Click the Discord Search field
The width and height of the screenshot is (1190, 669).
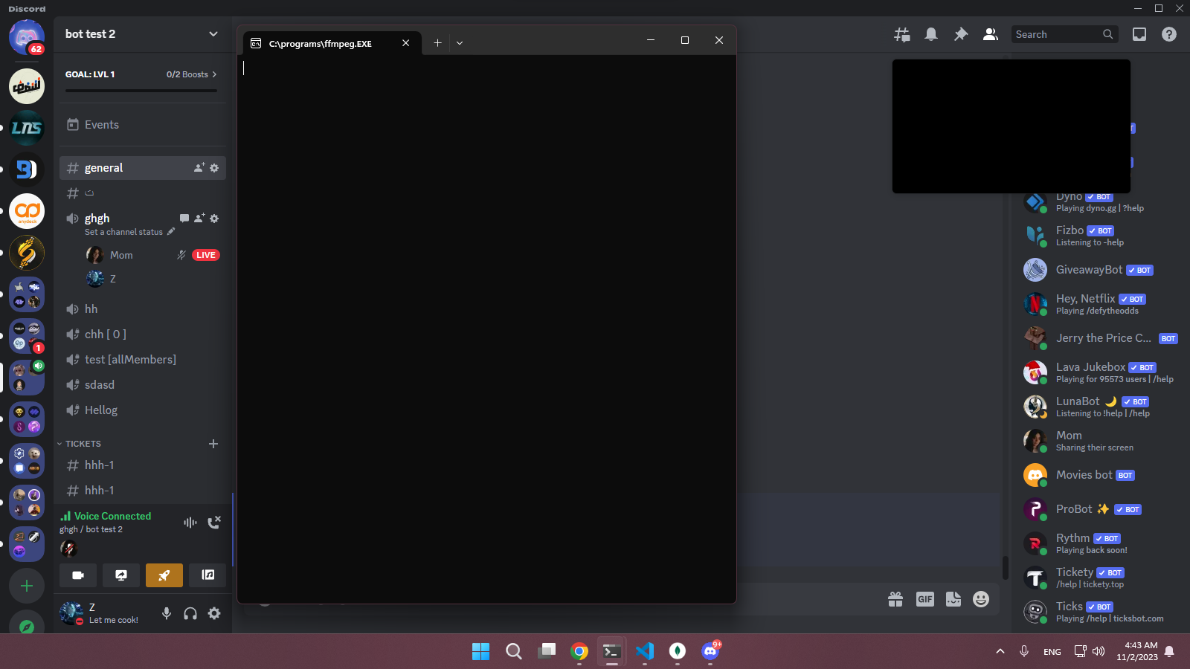click(x=1064, y=34)
